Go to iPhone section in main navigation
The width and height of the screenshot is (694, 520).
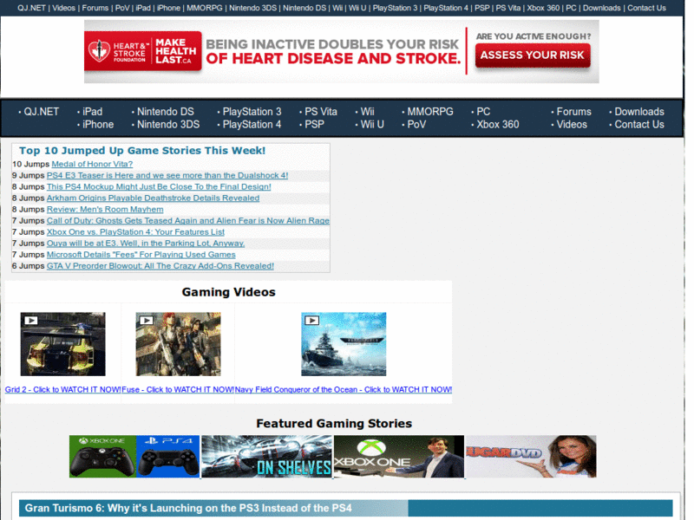pyautogui.click(x=98, y=125)
